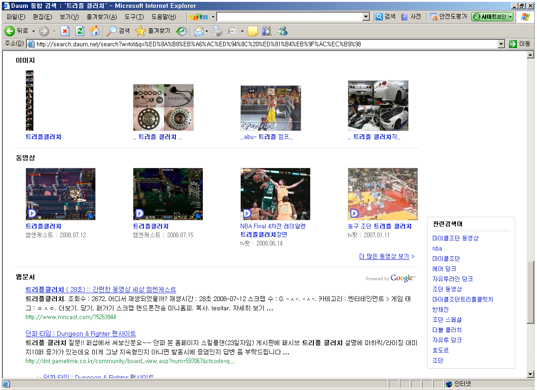Image resolution: width=537 pixels, height=390 pixels.
Task: Open the home page icon
Action: [94, 31]
